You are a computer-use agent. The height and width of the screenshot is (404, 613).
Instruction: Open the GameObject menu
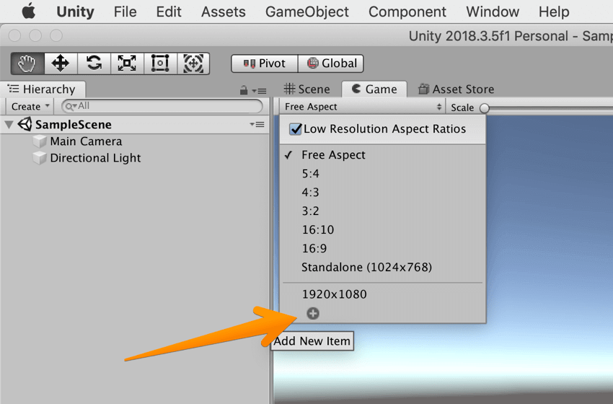click(307, 12)
